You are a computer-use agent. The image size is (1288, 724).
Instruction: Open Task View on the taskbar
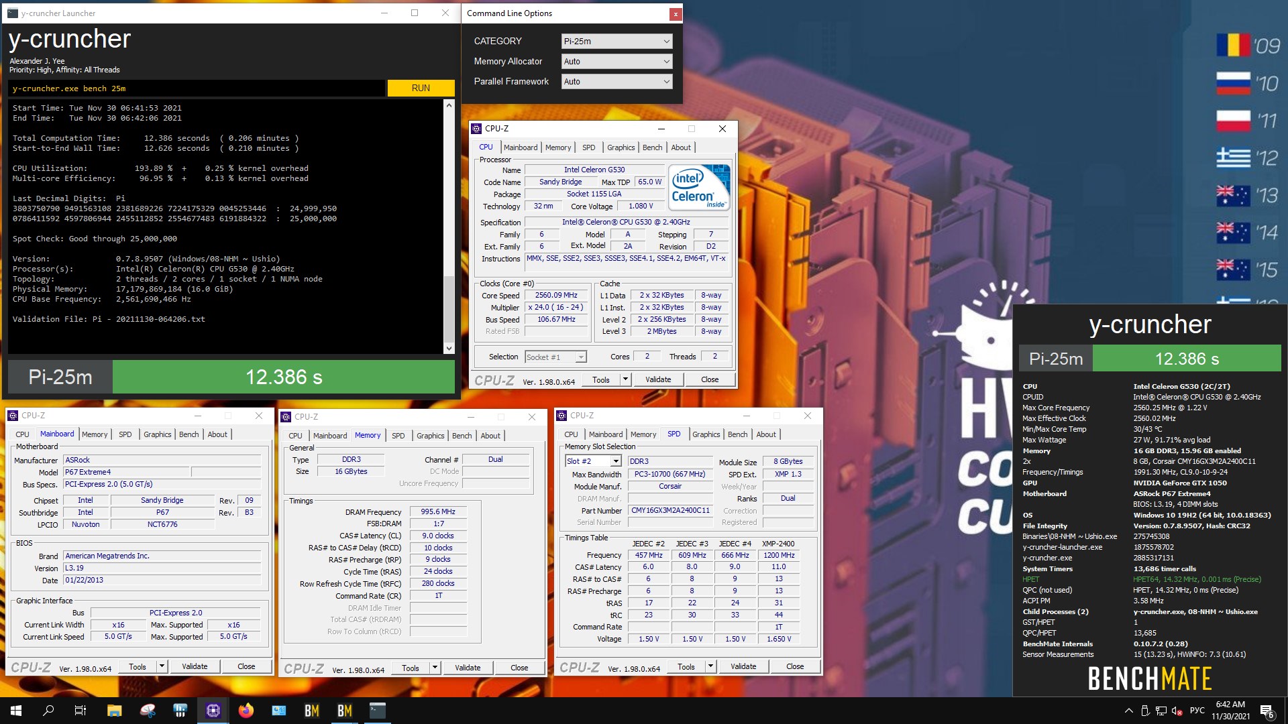pyautogui.click(x=80, y=711)
